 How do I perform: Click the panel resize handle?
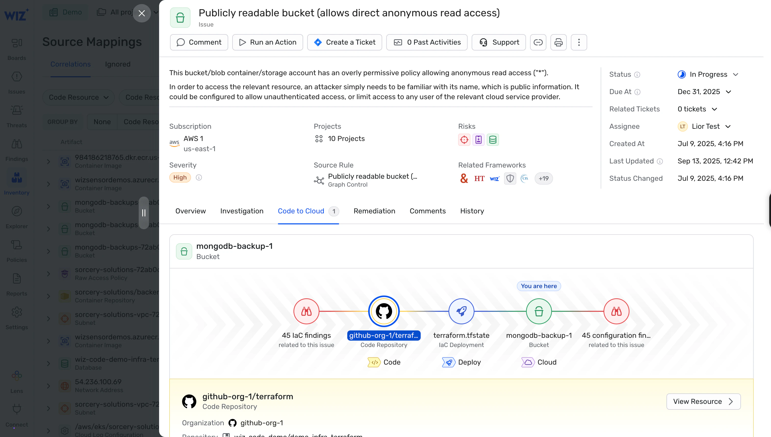[x=144, y=213]
